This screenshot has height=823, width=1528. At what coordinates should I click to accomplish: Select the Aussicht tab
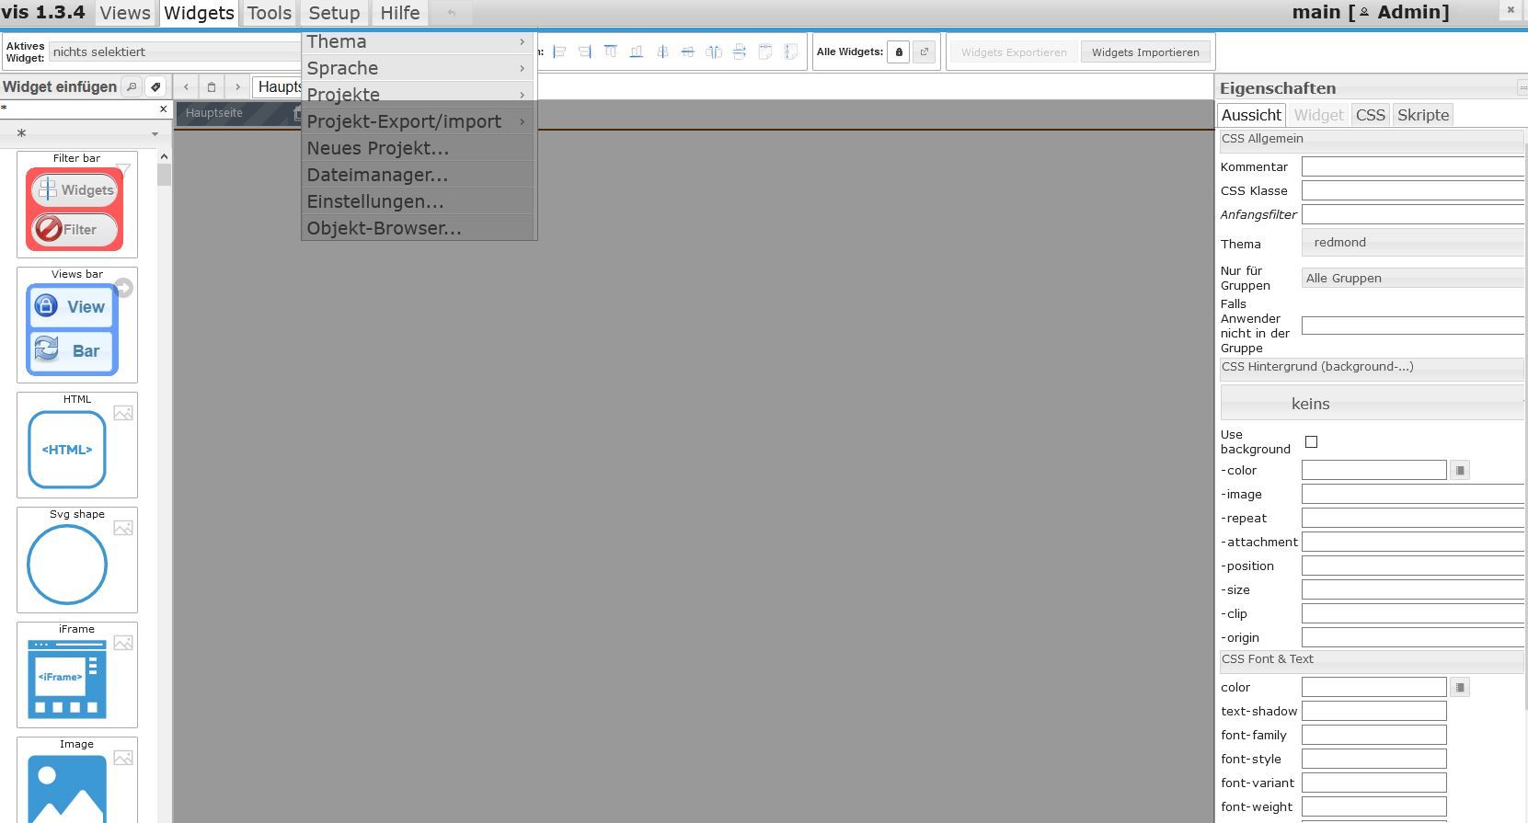tap(1251, 115)
